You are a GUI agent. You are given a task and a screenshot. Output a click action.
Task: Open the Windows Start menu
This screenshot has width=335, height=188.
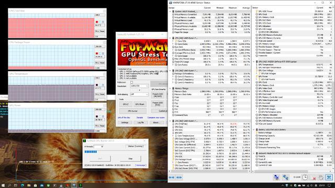click(x=3, y=185)
